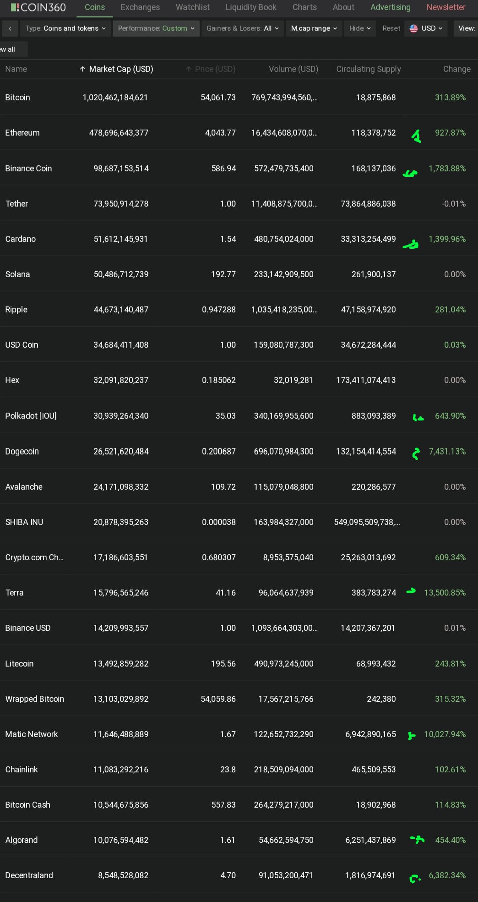Click the COIN360 logo
The width and height of the screenshot is (478, 902).
(38, 7)
